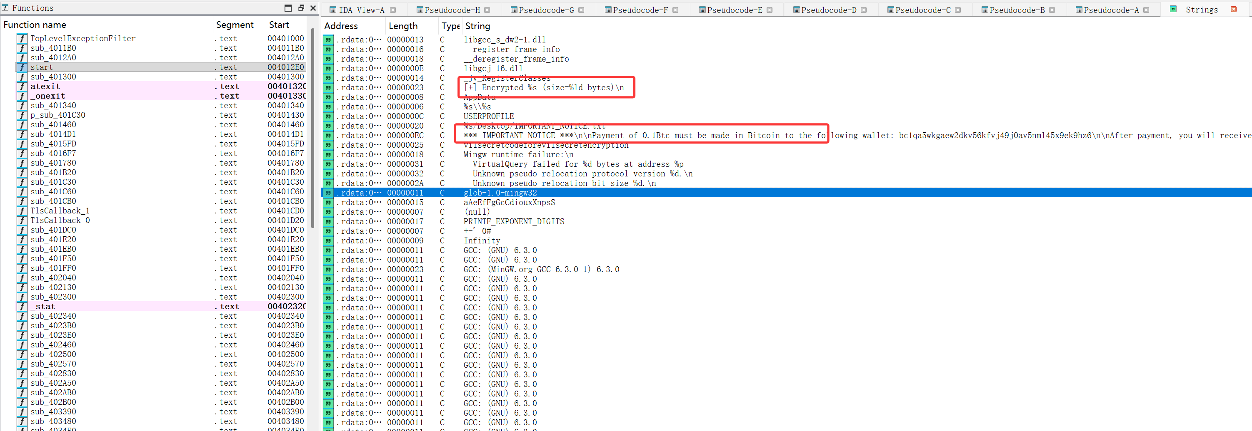The height and width of the screenshot is (431, 1252).
Task: Click the Functions list vertical scrollbar
Action: tap(312, 128)
